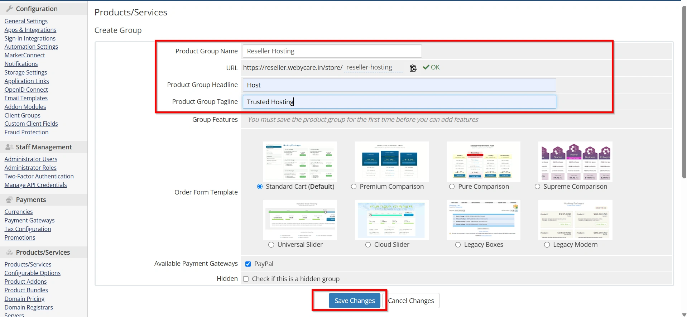This screenshot has height=317, width=687.
Task: Open Tax Configuration link
Action: pos(28,229)
